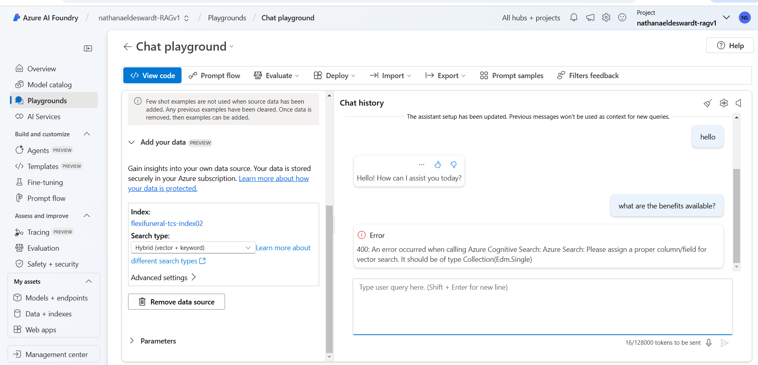
Task: Open the Import dropdown
Action: pyautogui.click(x=390, y=75)
